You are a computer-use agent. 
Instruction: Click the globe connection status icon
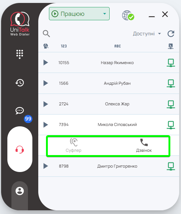coord(128,15)
